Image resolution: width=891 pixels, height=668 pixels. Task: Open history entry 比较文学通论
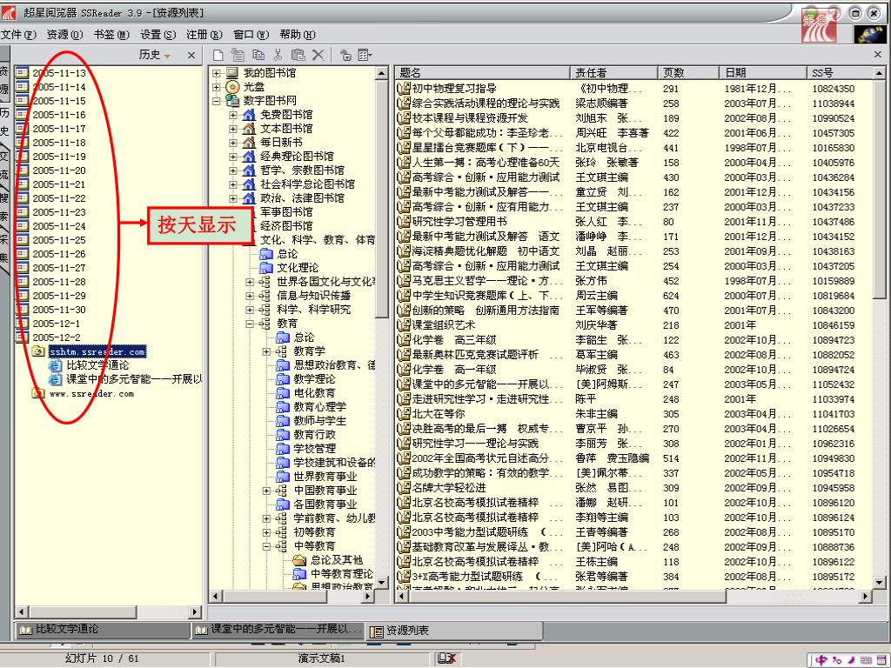coord(97,365)
